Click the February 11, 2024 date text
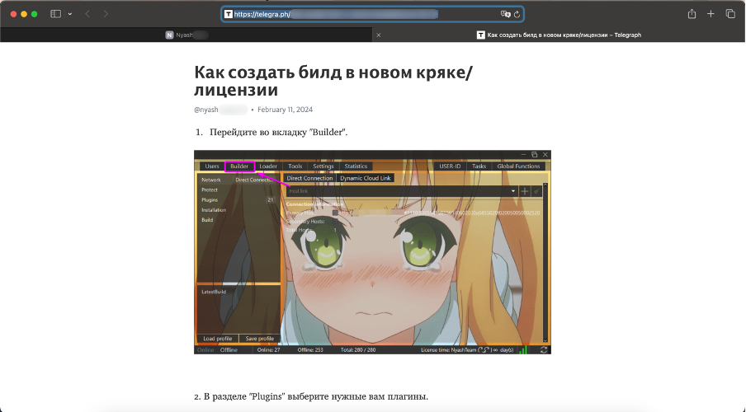Image resolution: width=746 pixels, height=412 pixels. 285,110
